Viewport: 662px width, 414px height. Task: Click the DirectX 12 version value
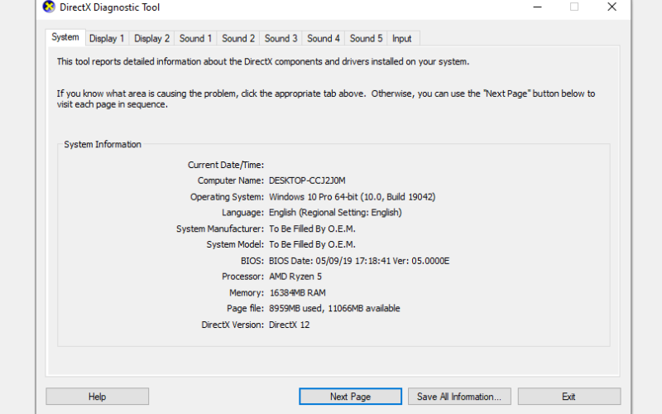pyautogui.click(x=289, y=325)
